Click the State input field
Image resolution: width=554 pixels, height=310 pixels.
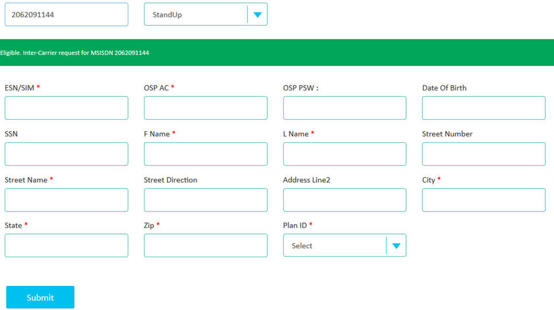[x=67, y=245]
